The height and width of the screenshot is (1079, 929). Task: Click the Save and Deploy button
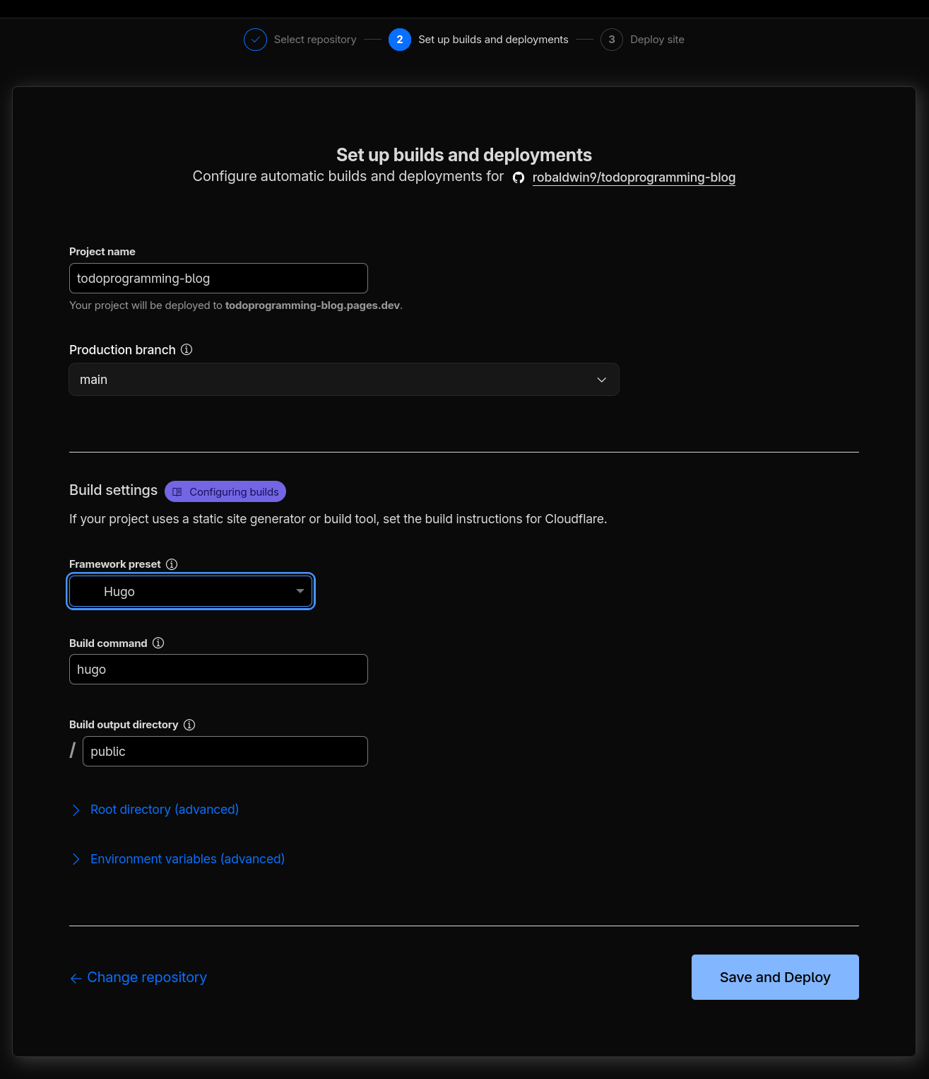tap(775, 977)
